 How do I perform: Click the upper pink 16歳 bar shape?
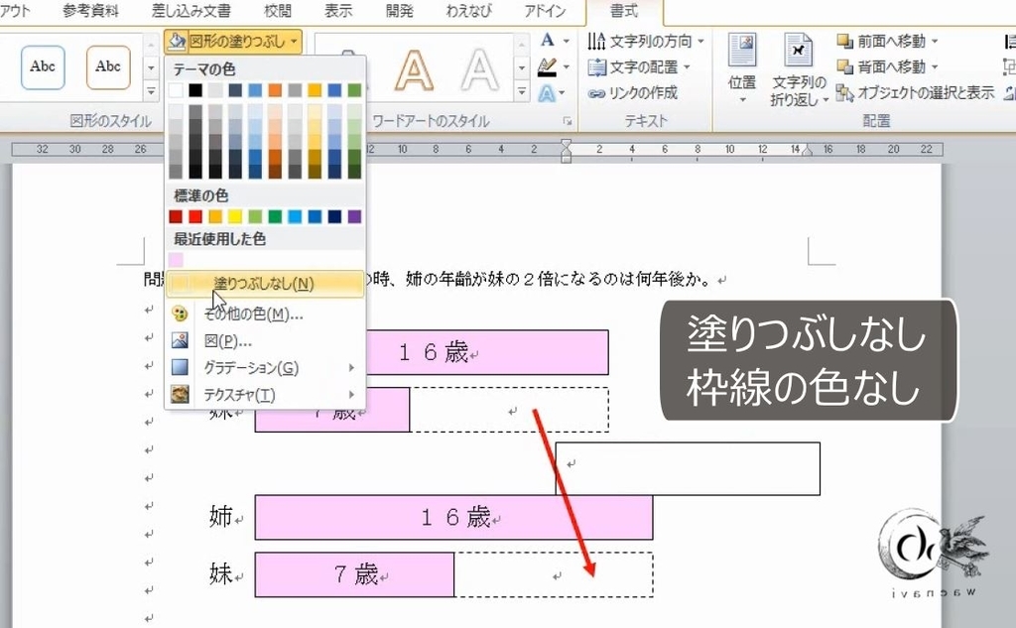tap(487, 352)
